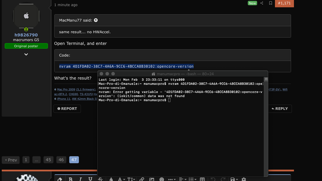Insert an image in the reply editor
322x181 pixels.
152,179
